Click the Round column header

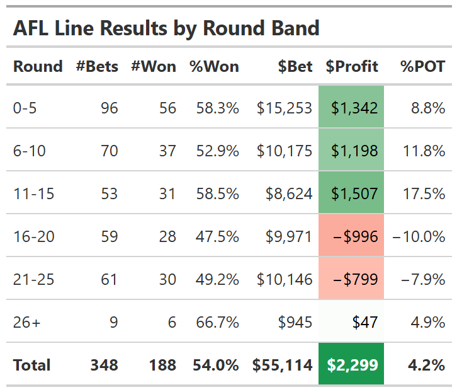[x=38, y=66]
